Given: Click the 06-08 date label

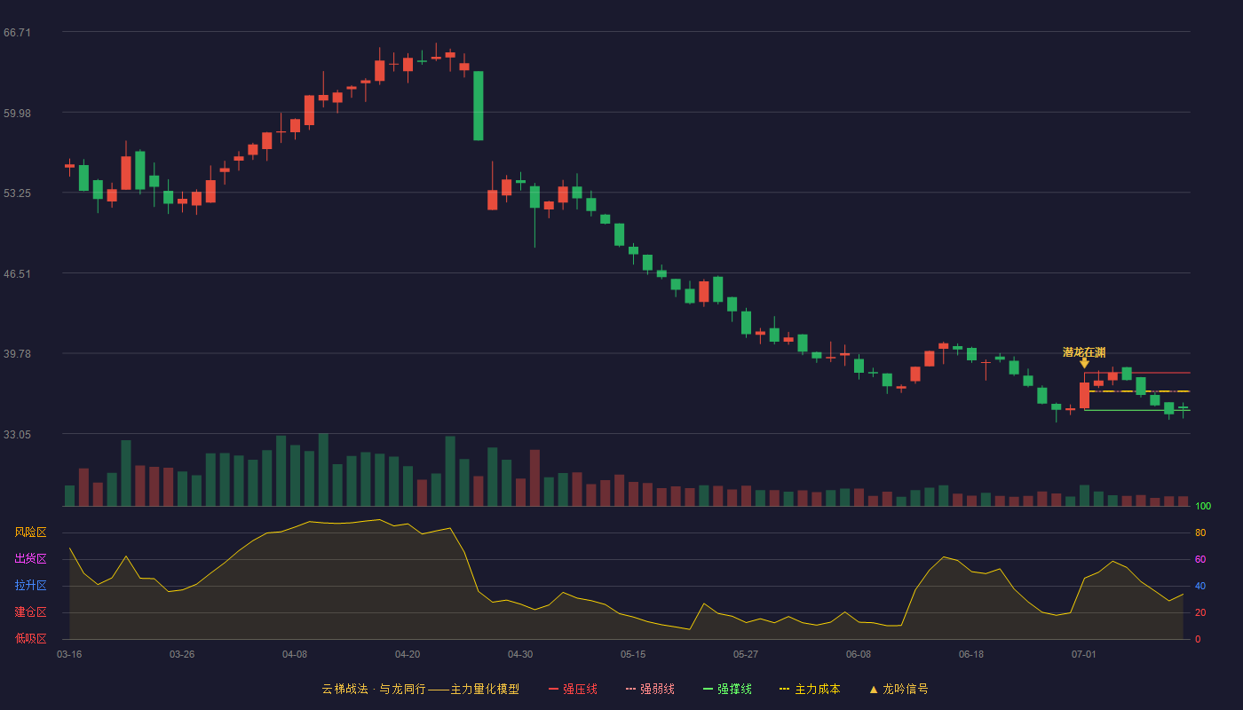Looking at the screenshot, I should [x=859, y=654].
